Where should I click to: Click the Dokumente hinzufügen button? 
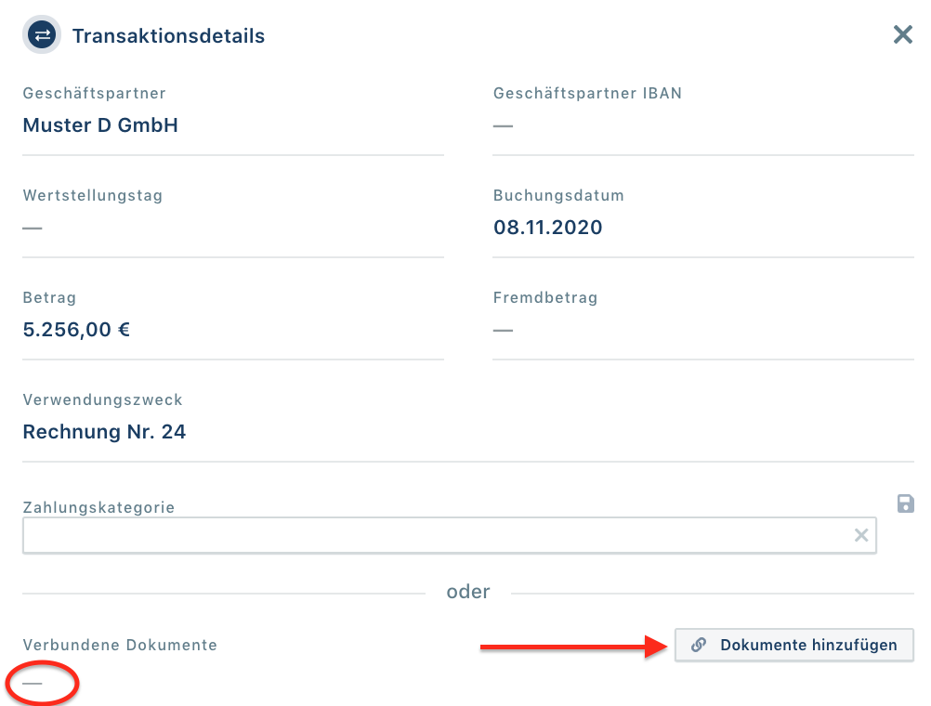pos(794,645)
